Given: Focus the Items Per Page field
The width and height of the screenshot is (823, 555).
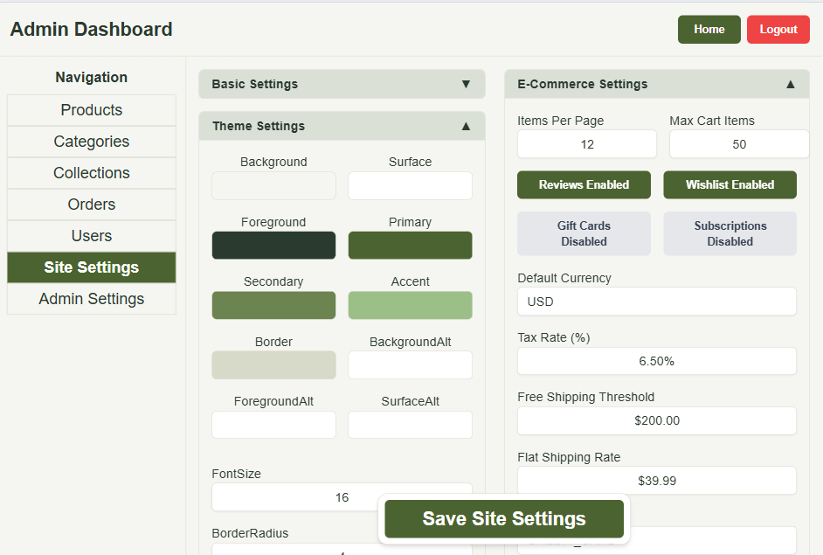Looking at the screenshot, I should (x=587, y=144).
